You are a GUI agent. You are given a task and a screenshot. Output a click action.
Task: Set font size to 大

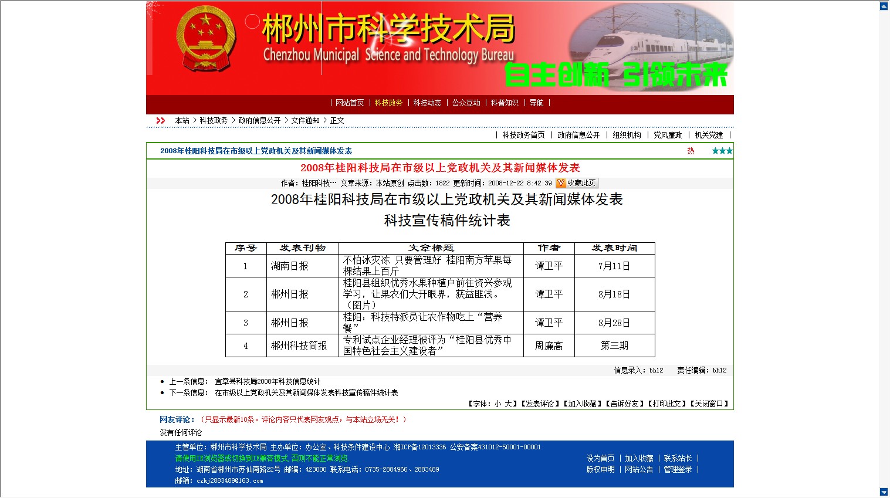507,404
